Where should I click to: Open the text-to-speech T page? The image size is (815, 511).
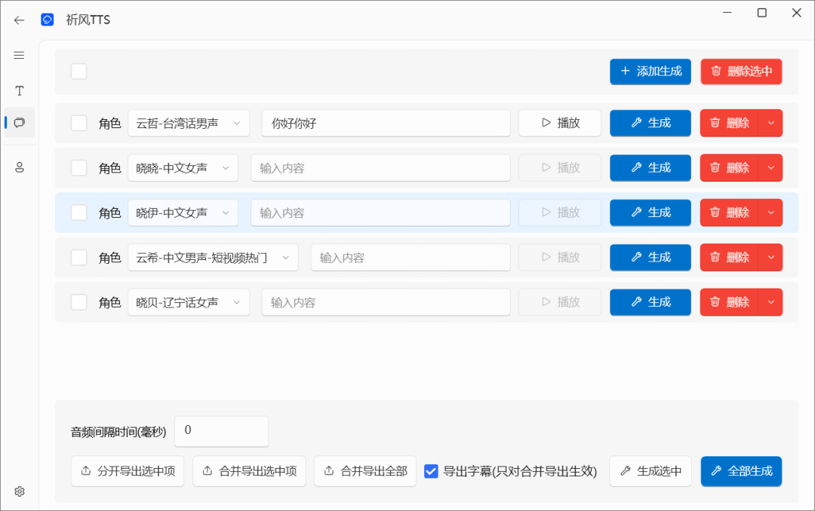pos(19,91)
